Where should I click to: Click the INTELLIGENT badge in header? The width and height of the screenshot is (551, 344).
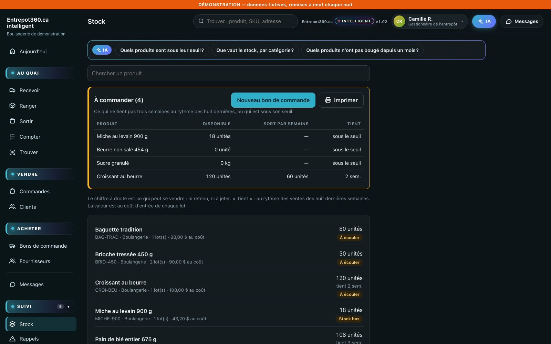tap(354, 21)
